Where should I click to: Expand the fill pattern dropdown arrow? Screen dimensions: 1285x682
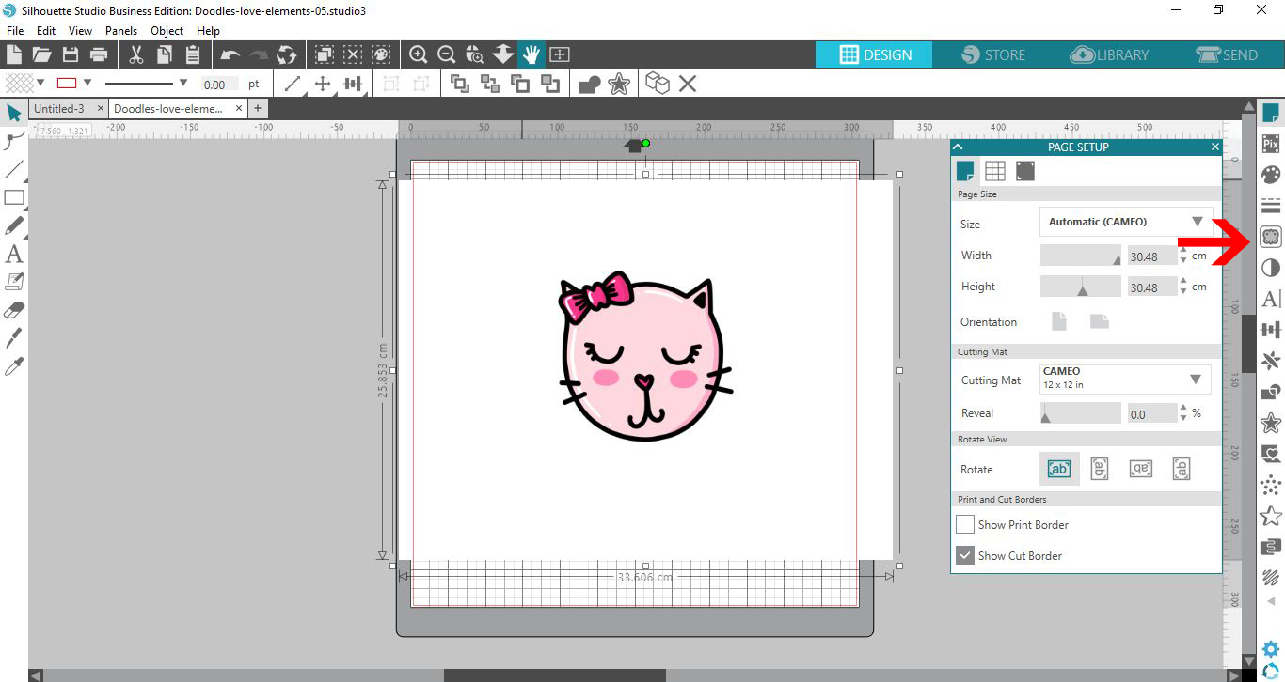(x=40, y=82)
